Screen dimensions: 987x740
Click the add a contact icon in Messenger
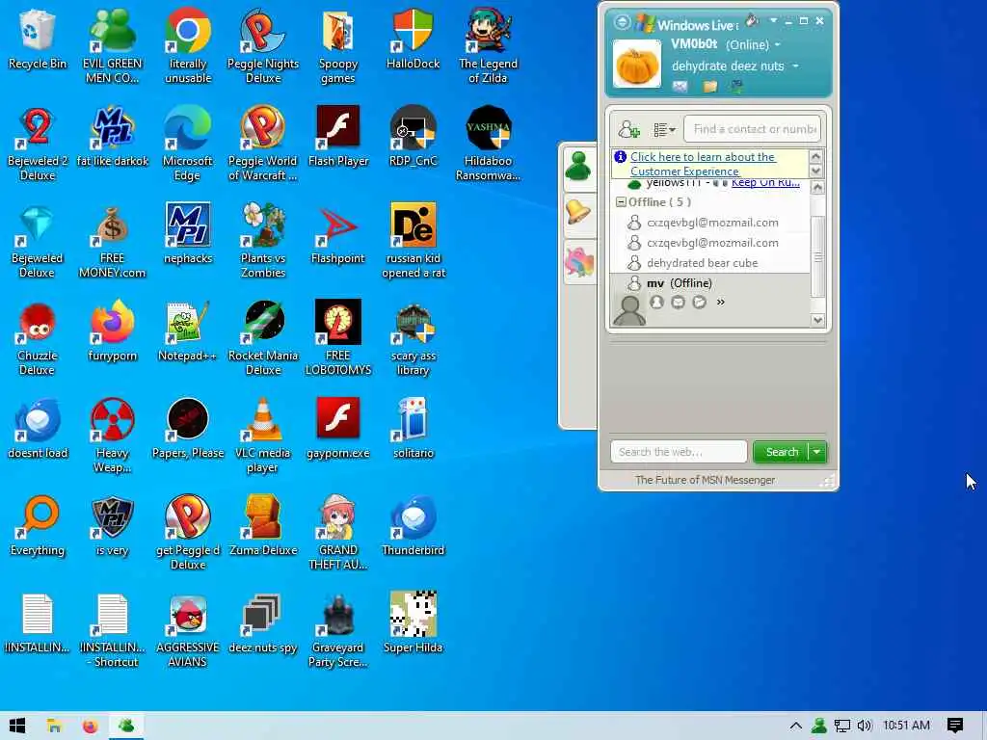coord(628,130)
